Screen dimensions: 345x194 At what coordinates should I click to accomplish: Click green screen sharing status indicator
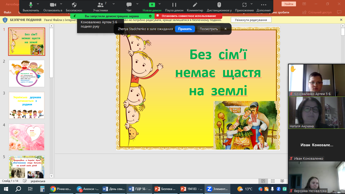112,16
